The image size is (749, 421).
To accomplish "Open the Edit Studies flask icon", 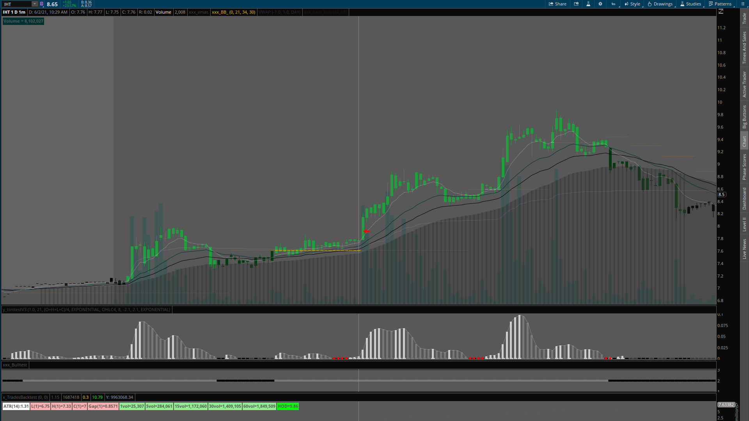I will [588, 4].
